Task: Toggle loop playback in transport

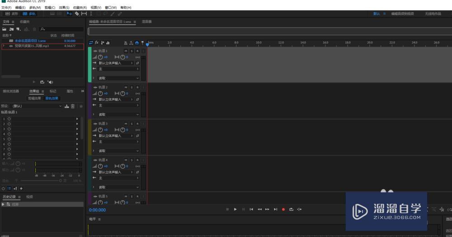Action: tap(291, 209)
